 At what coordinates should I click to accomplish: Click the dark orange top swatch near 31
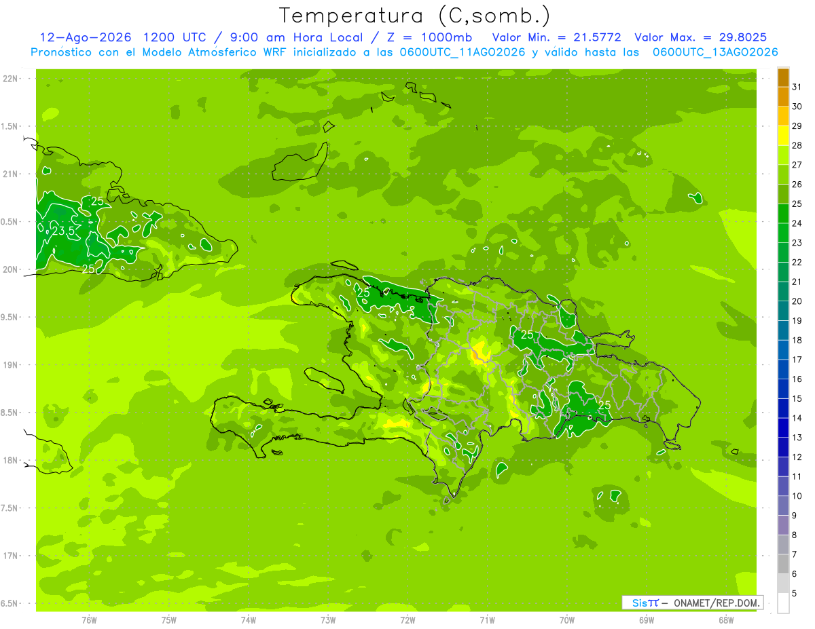click(783, 78)
